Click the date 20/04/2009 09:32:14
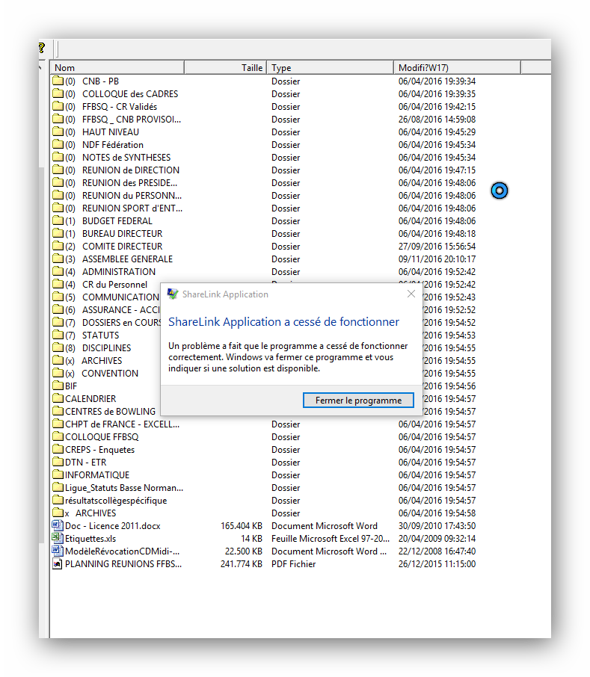This screenshot has height=677, width=590. [x=437, y=539]
